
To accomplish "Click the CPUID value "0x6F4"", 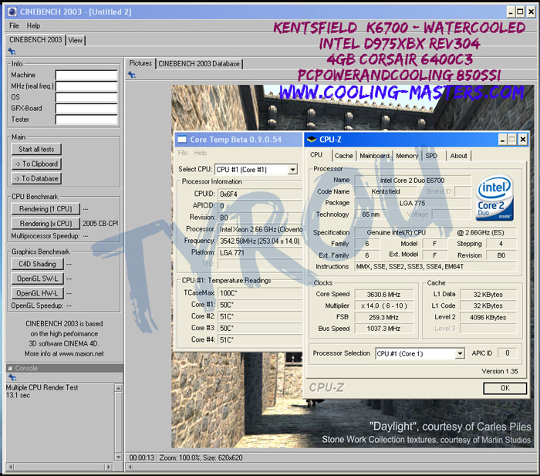I will pyautogui.click(x=228, y=194).
